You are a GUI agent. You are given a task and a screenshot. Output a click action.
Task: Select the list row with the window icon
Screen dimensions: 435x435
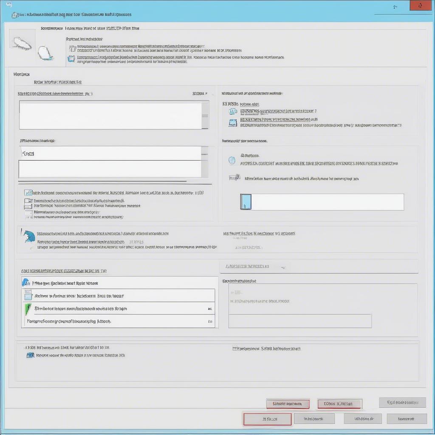(119, 296)
